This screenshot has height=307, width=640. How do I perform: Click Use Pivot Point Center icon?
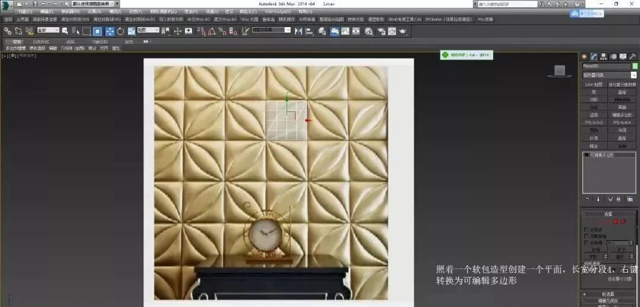tap(165, 31)
